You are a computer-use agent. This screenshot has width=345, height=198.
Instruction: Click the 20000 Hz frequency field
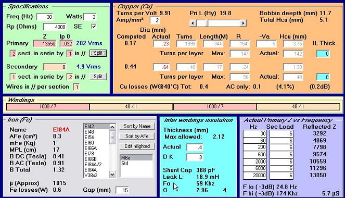tap(255, 175)
